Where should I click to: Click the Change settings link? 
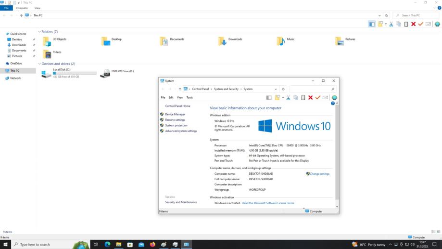click(319, 174)
